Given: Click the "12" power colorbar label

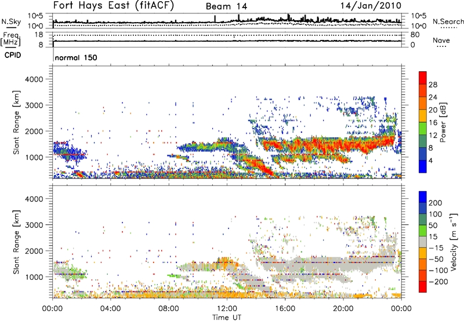Looking at the screenshot, I should click(433, 136).
